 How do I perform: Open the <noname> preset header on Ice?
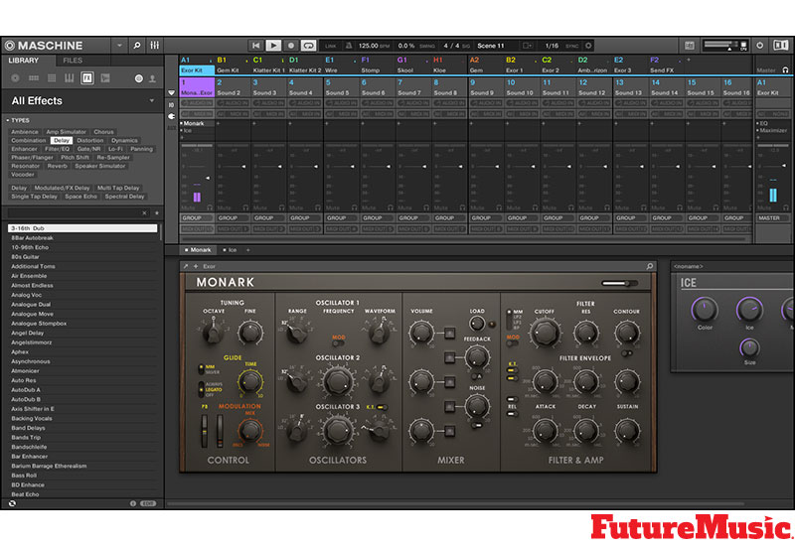[689, 266]
